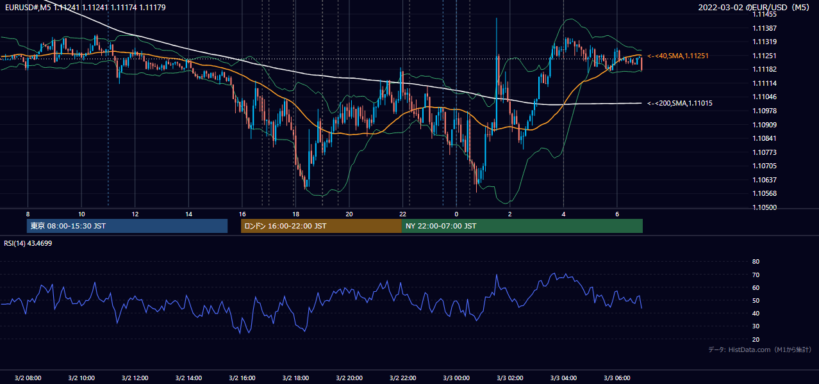Click the 40 SMA 1.11251 label
Viewport: 819px width, 384px height.
tap(678, 56)
